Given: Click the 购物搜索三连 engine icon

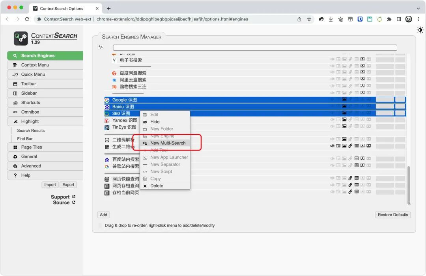Looking at the screenshot, I should 114,86.
